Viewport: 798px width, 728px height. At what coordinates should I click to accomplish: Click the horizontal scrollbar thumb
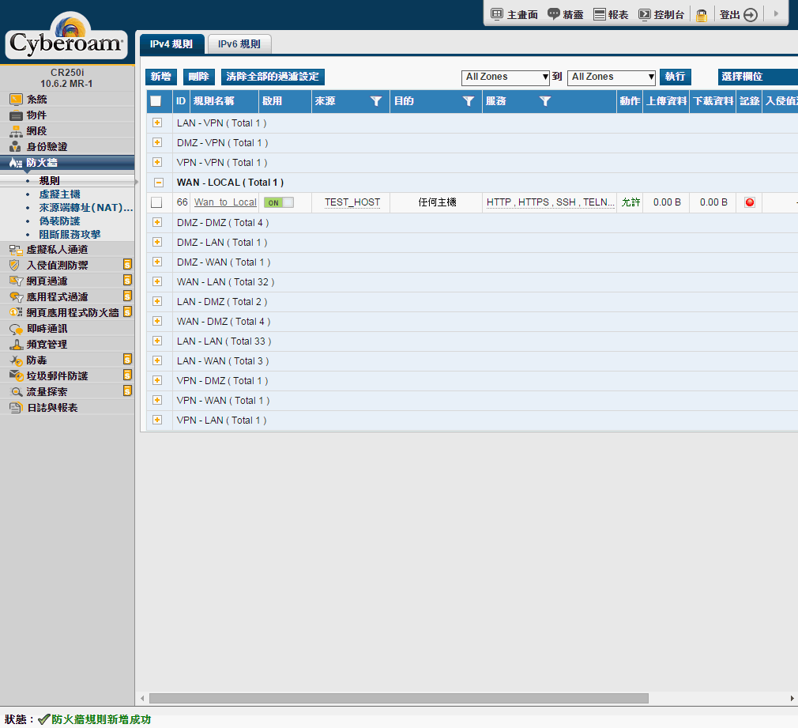click(x=398, y=699)
